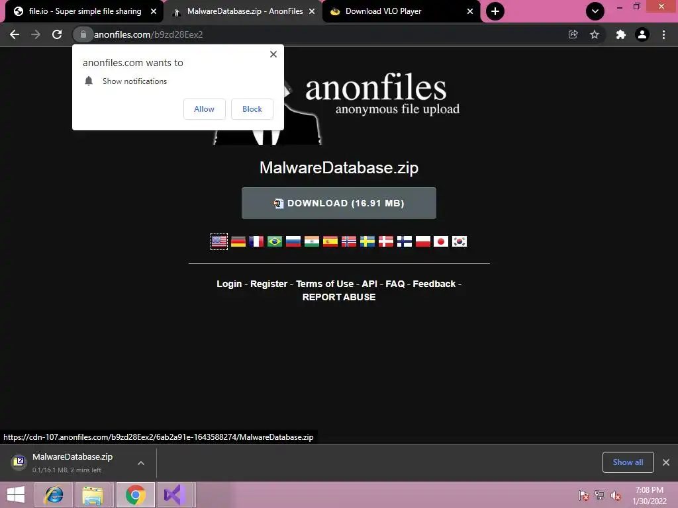The height and width of the screenshot is (508, 678).
Task: Allow notifications from anonfiles.com
Action: click(x=204, y=109)
